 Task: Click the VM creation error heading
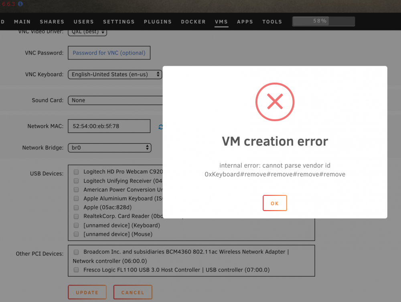[275, 141]
